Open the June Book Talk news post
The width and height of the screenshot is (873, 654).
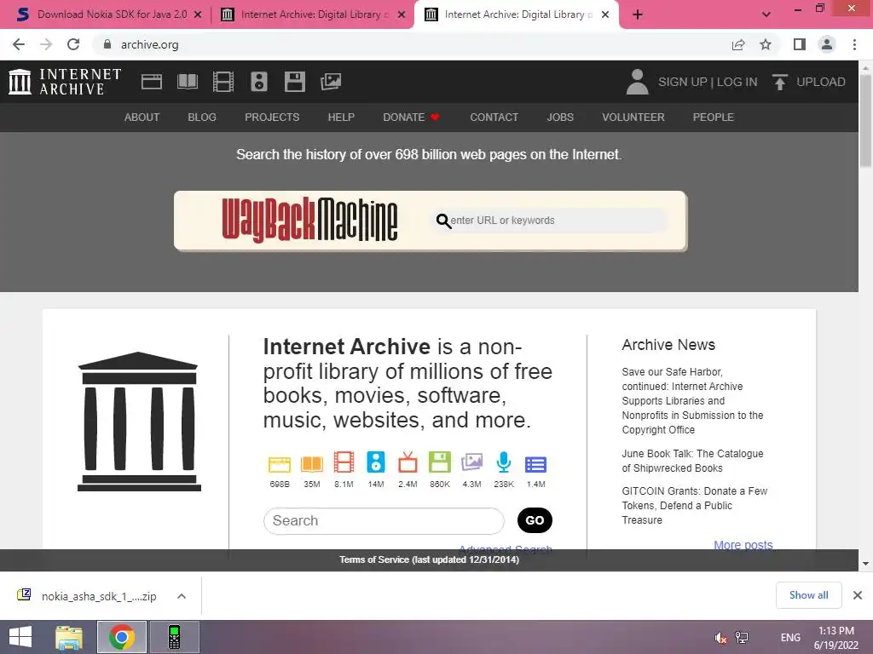click(692, 461)
